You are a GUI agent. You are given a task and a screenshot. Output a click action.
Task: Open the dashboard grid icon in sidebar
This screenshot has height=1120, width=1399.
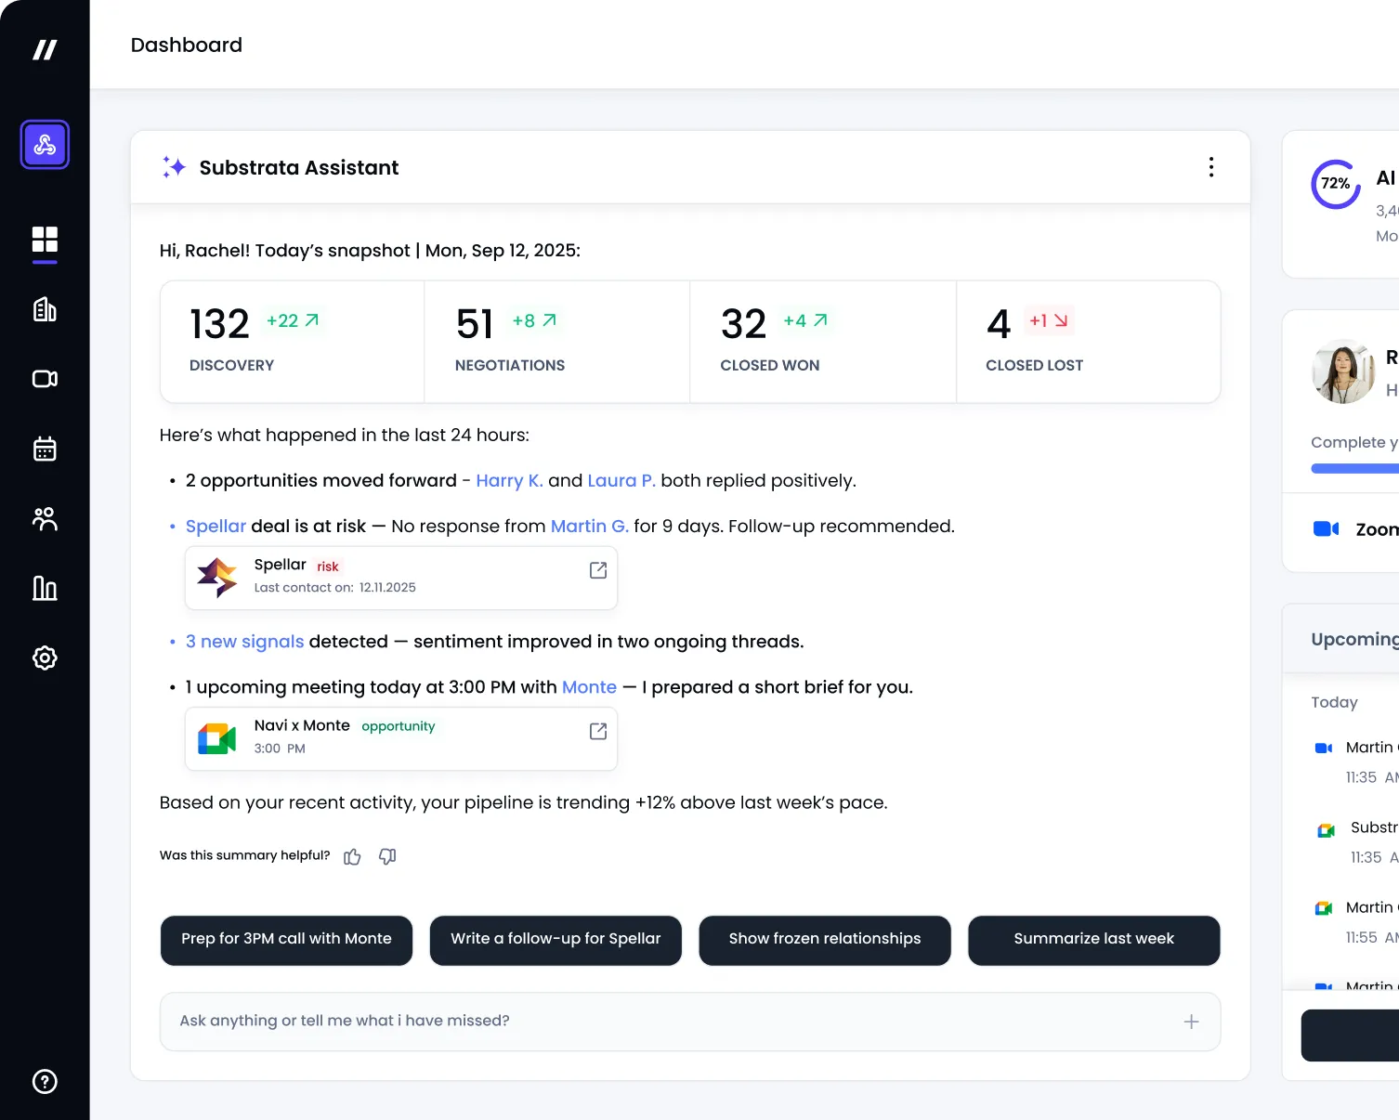pos(44,241)
